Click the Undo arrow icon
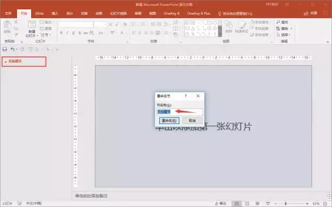Image resolution: width=332 pixels, height=207 pixels. tap(12, 49)
